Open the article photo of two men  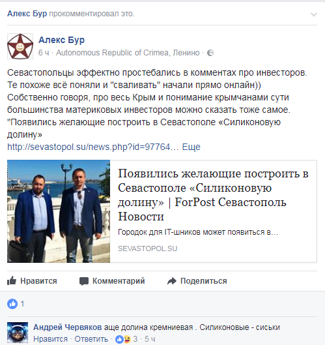click(x=59, y=211)
